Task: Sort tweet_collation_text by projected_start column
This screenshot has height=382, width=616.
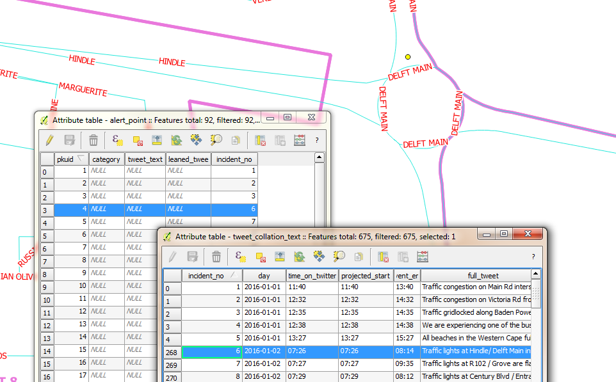Action: 366,276
